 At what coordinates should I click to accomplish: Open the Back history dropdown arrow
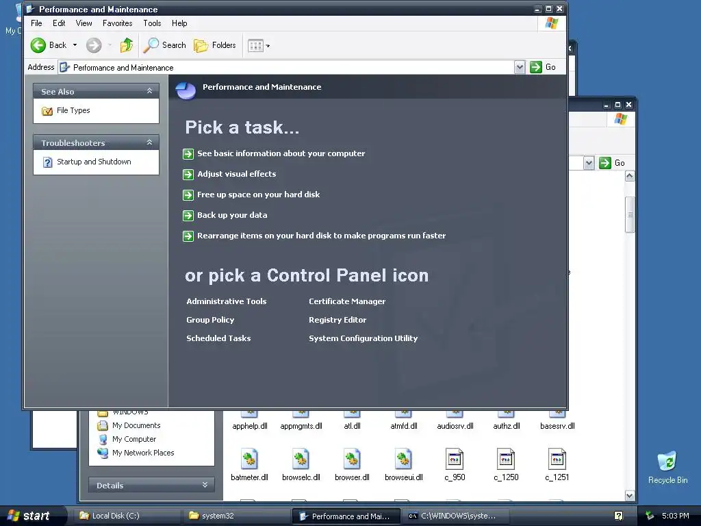pos(75,45)
